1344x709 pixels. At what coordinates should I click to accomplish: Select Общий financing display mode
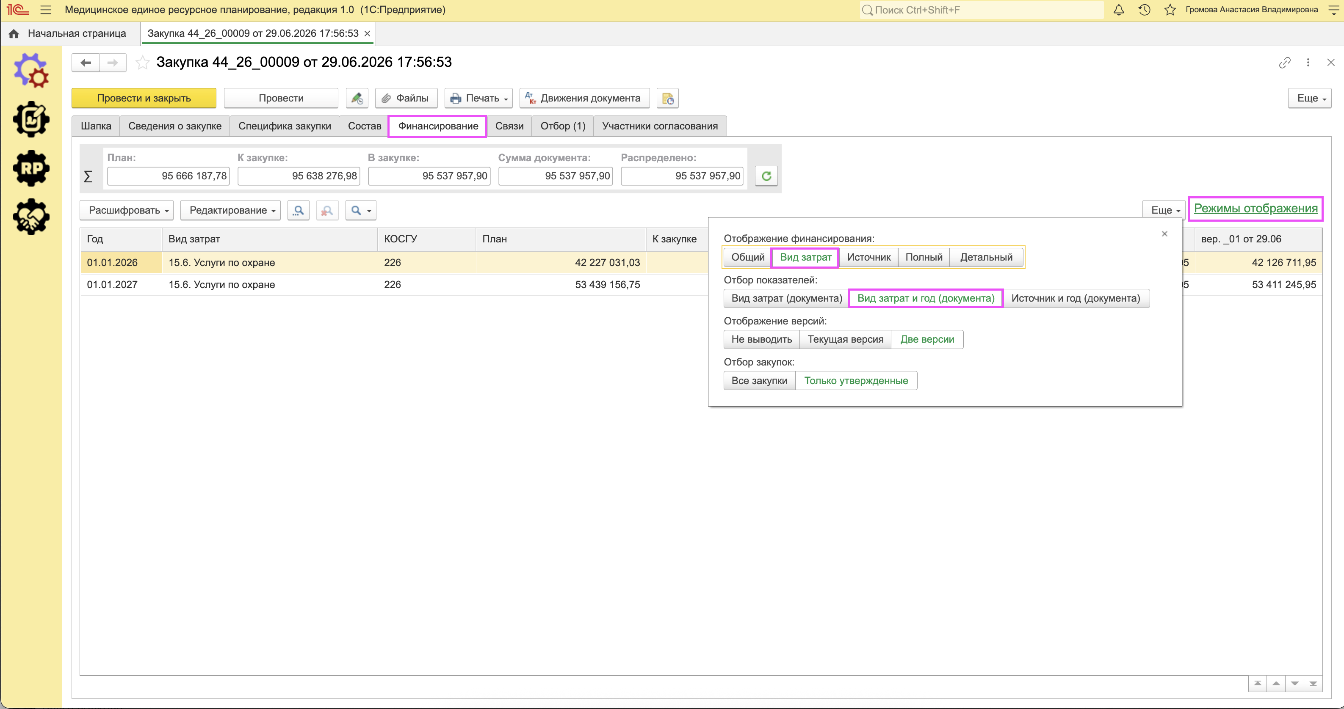click(748, 257)
